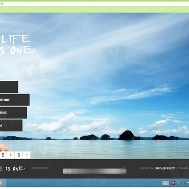Open the menu item ending in «вис»
Screen dimensions: 189x189
(x=14, y=112)
